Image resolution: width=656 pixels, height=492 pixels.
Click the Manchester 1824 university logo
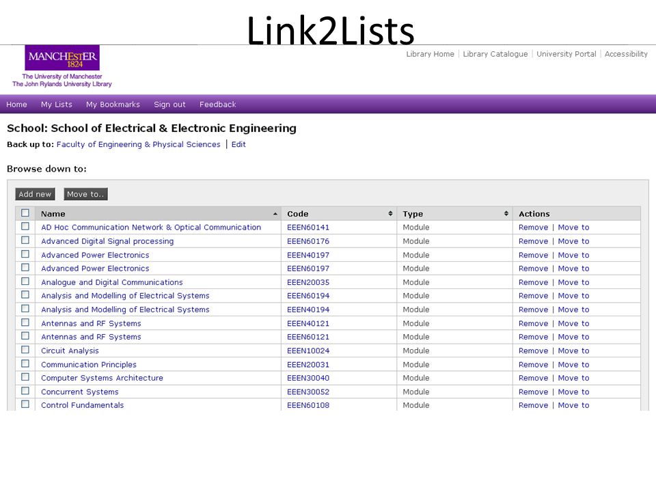point(62,57)
